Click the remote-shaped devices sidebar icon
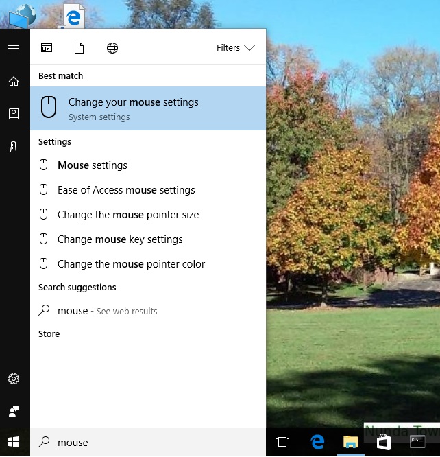This screenshot has width=440, height=457. coord(13,147)
